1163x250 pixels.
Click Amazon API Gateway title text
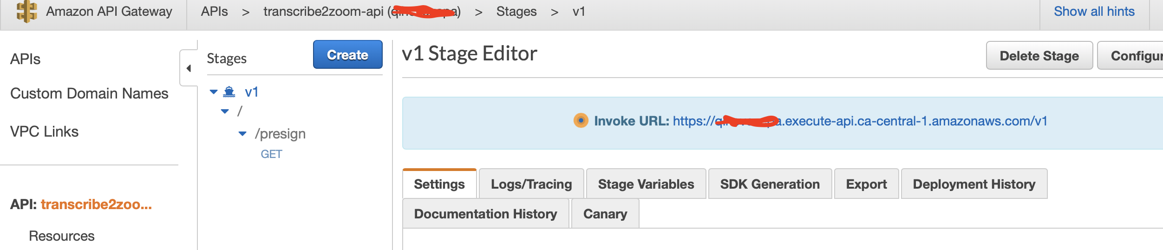109,11
